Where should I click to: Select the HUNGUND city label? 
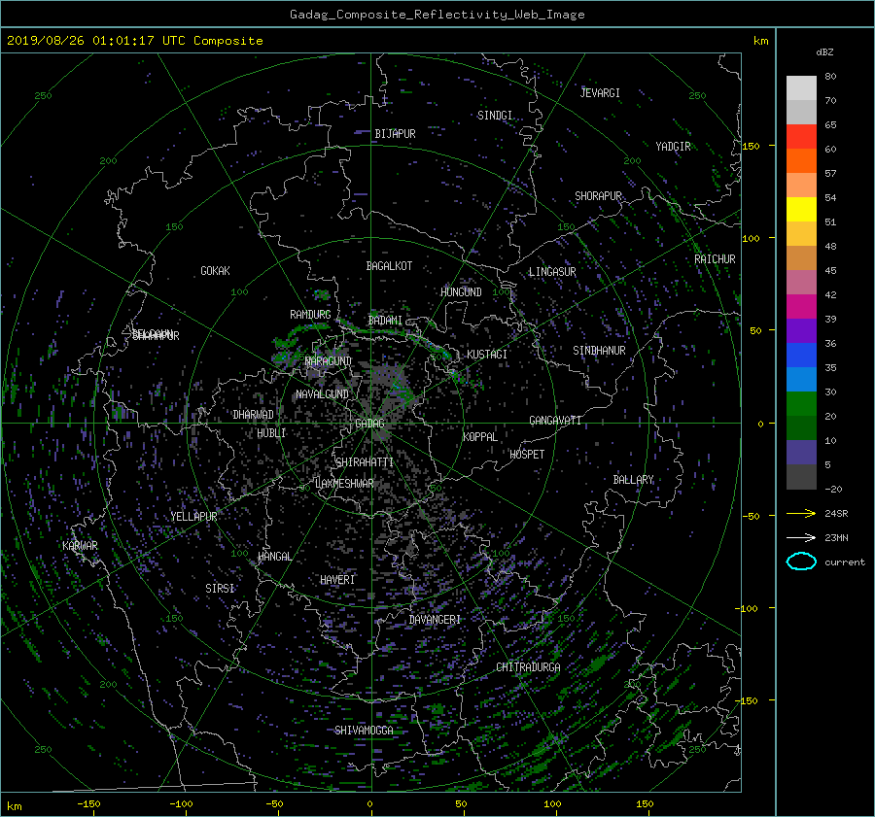click(x=461, y=292)
